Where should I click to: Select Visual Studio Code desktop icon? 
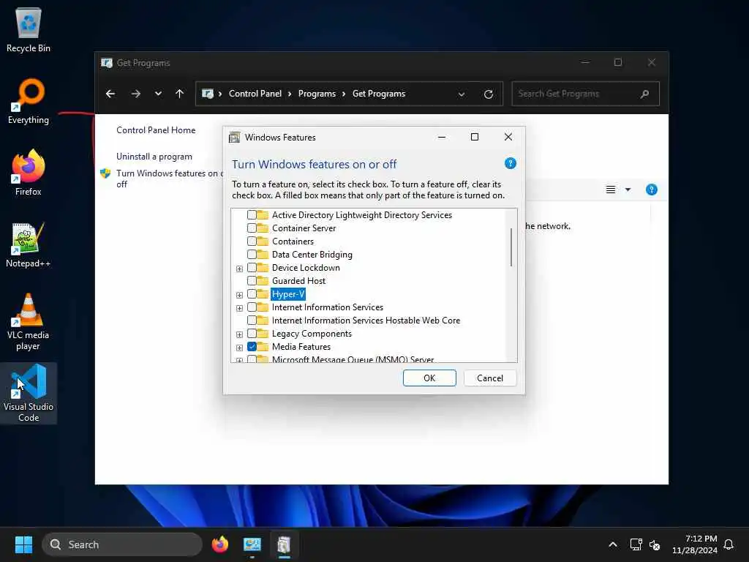click(29, 393)
